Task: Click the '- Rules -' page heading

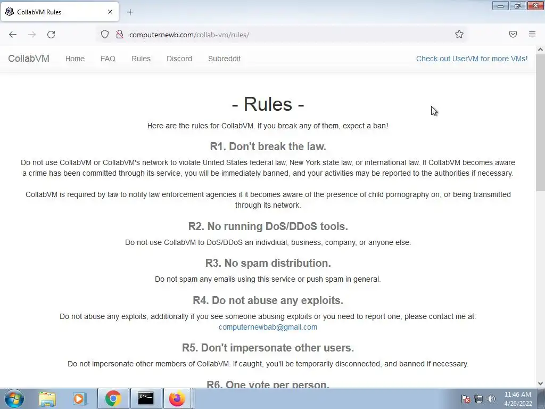Action: point(268,104)
